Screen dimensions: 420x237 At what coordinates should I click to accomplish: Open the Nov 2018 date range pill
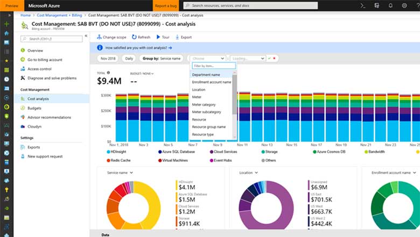coord(108,58)
